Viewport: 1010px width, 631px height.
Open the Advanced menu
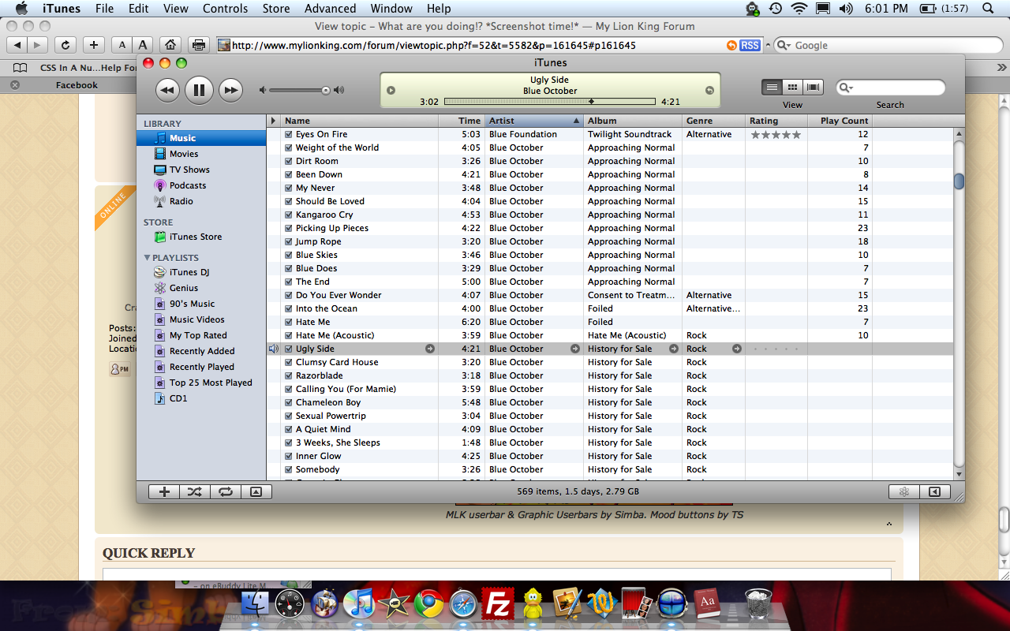[x=330, y=9]
